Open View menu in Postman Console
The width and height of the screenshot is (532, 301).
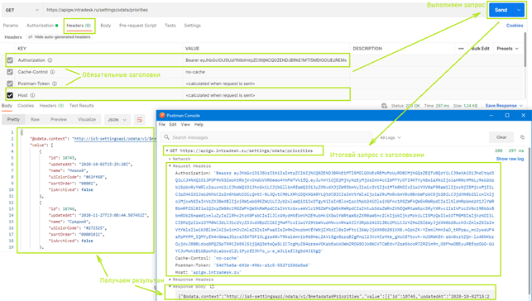click(x=185, y=125)
